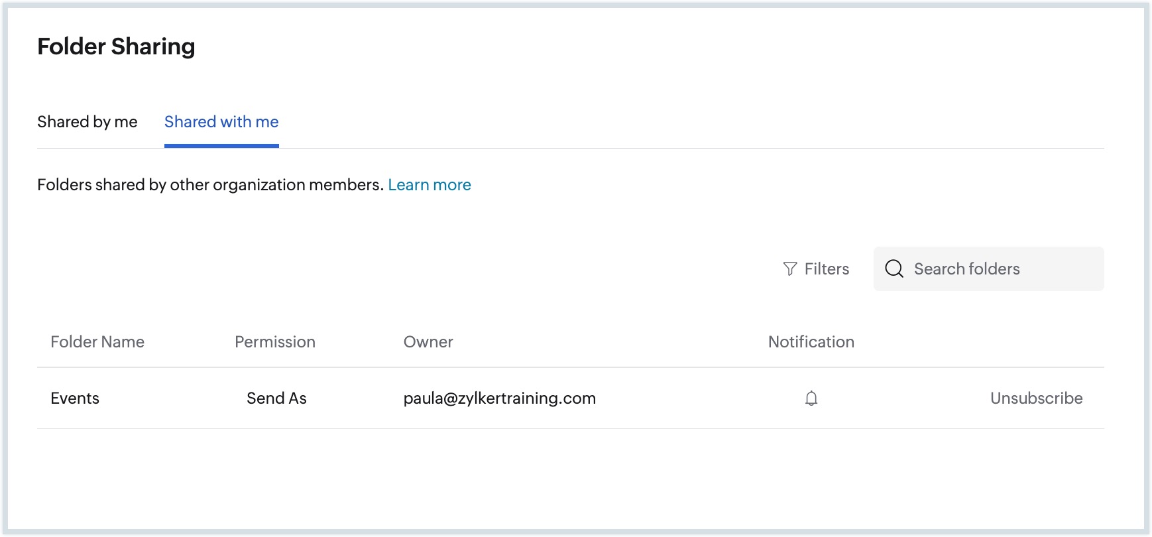Toggle the notification bell for Events folder
Viewport: 1152px width, 537px height.
tap(811, 398)
